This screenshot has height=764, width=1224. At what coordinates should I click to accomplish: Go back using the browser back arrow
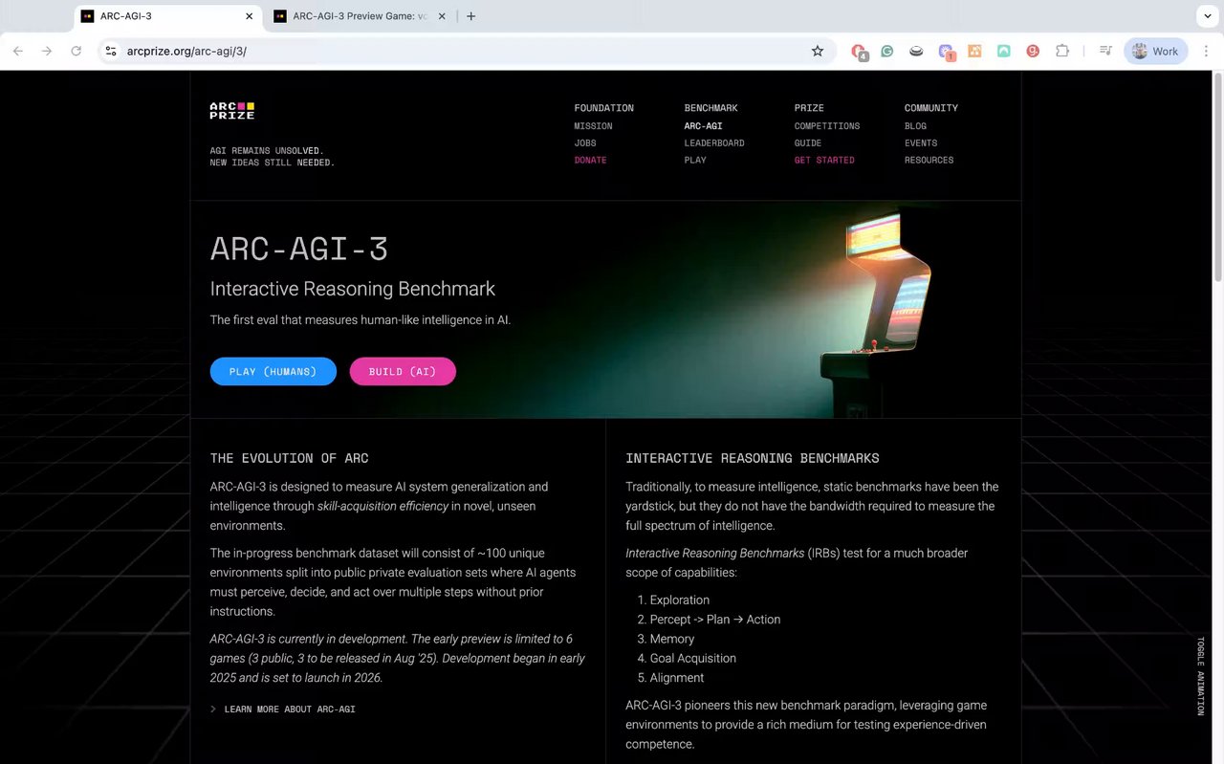coord(18,51)
